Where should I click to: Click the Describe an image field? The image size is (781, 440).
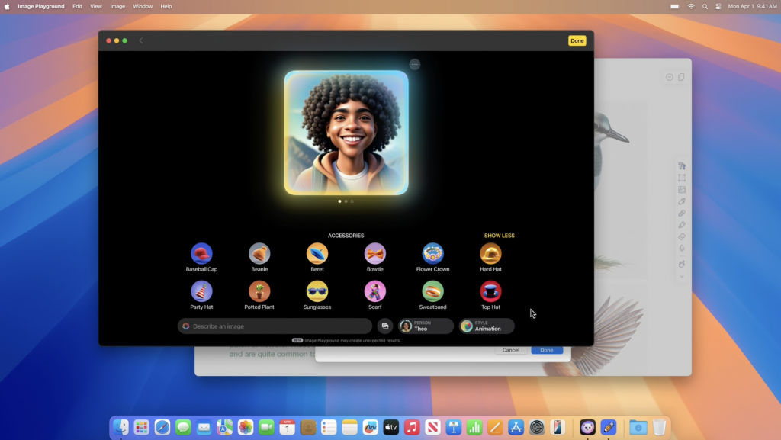[x=275, y=326]
